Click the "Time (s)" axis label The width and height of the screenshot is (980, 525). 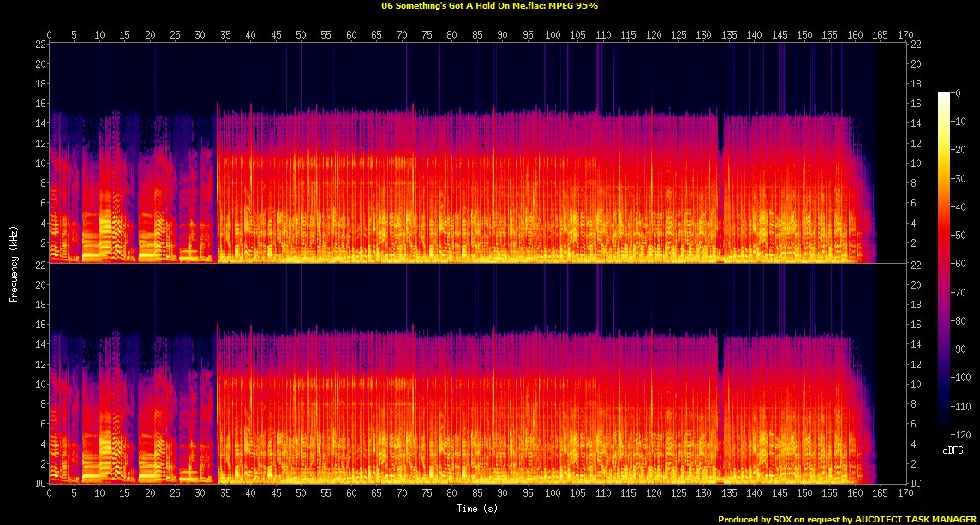click(479, 508)
